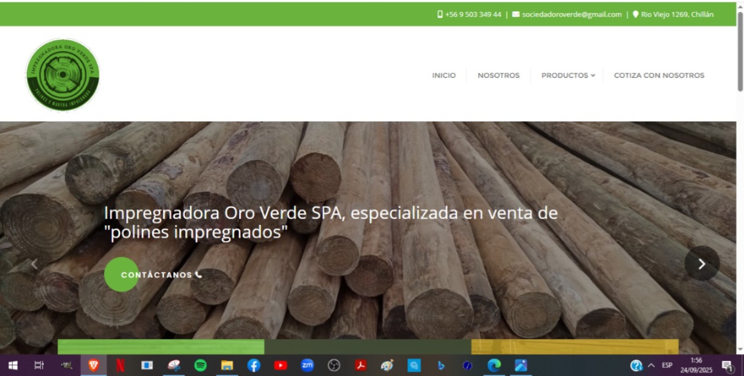
Task: Launch Spotify from the taskbar
Action: [x=200, y=366]
